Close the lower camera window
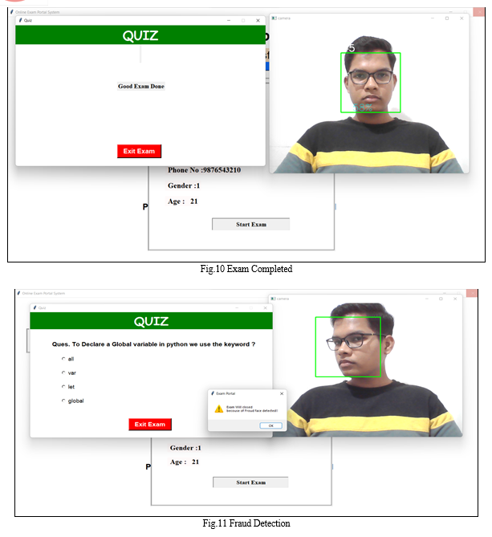This screenshot has width=492, height=537. click(x=455, y=299)
